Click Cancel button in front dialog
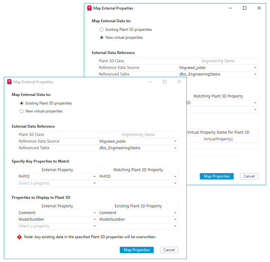270x262 pixels. click(169, 250)
